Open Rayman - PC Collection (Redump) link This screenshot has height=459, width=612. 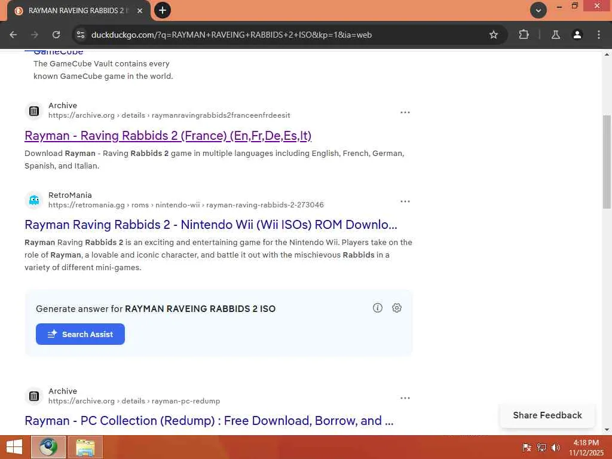(209, 421)
